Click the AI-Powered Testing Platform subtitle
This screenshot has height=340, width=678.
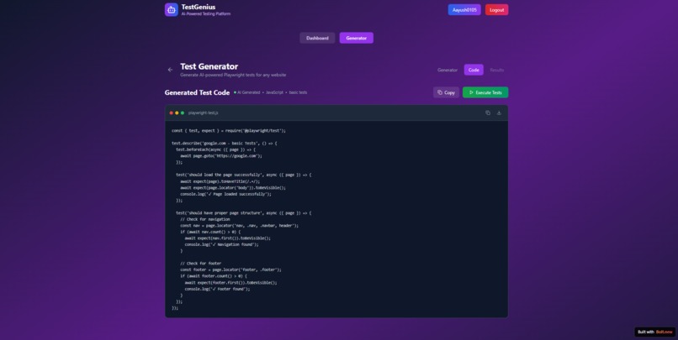(206, 13)
